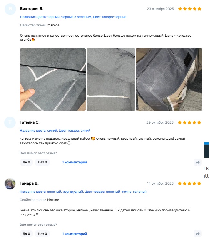Click star rating of Виктория В. review

point(190,9)
